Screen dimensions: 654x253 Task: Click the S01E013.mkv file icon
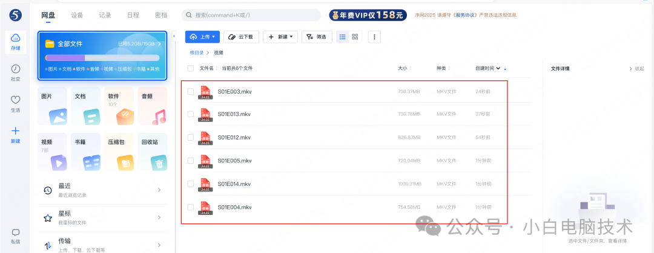(x=205, y=115)
